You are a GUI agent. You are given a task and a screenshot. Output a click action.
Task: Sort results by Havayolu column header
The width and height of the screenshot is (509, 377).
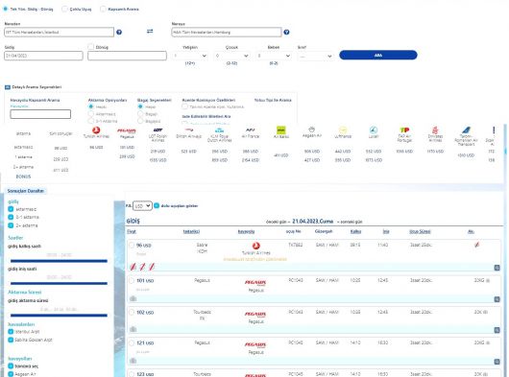(x=246, y=231)
